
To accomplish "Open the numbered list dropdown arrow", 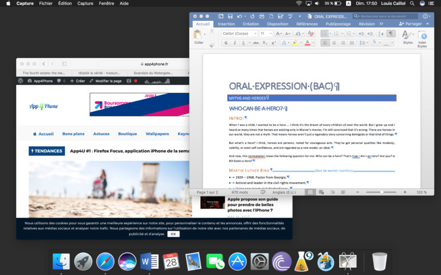I will tap(342, 34).
